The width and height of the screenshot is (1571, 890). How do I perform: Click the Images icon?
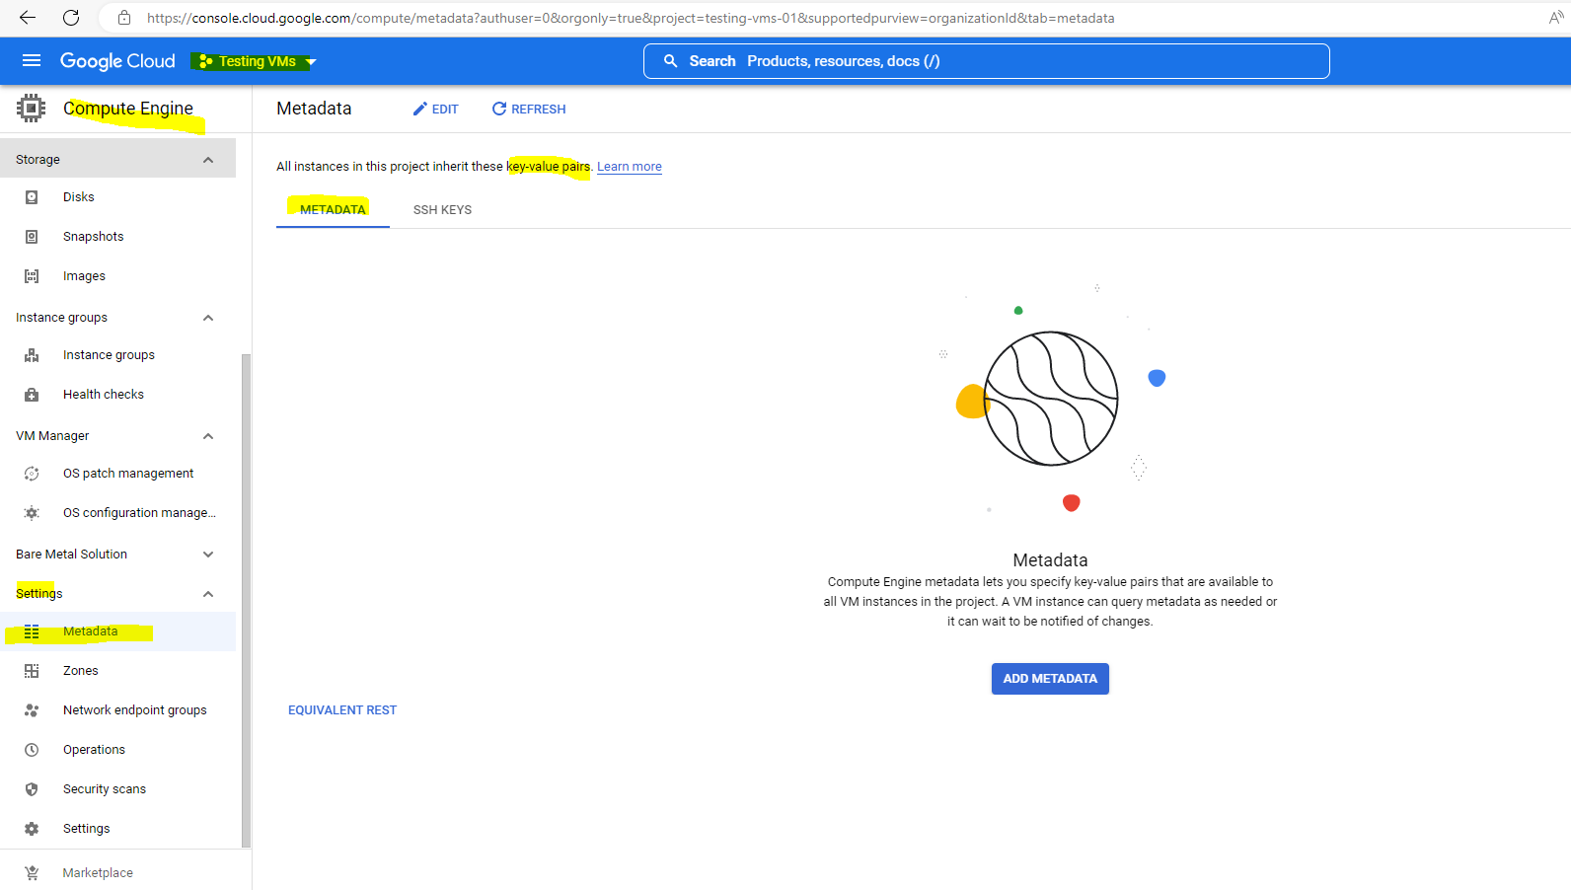point(32,276)
